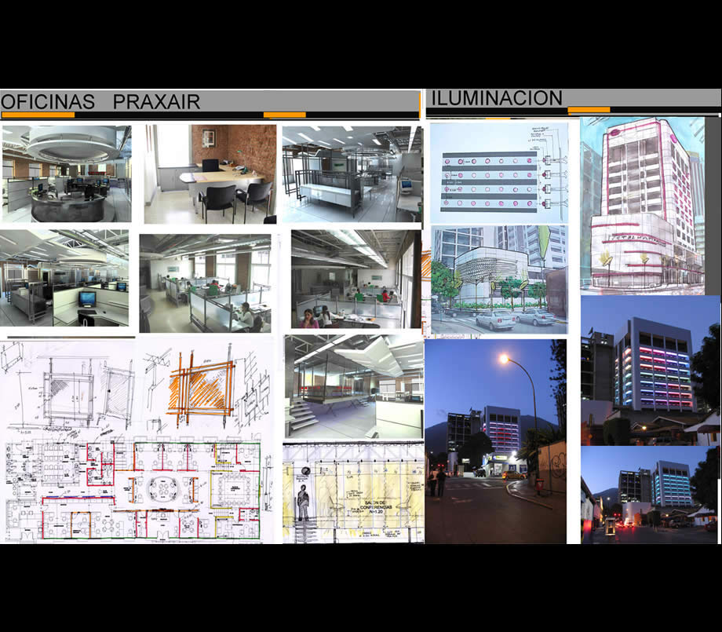
Task: Select night photo of building lit in blue
Action: click(x=650, y=495)
